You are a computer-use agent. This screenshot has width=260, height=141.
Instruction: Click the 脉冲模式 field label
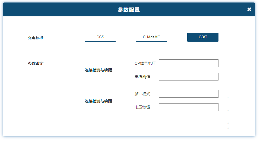point(142,94)
